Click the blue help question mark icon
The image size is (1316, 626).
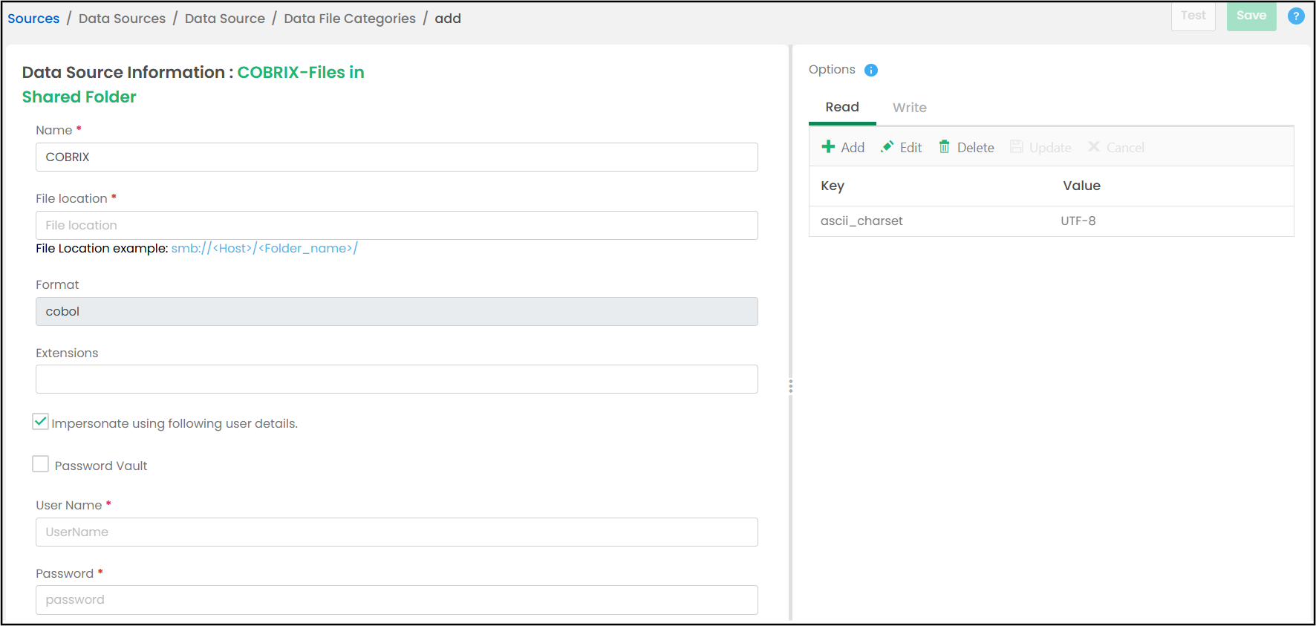pos(1296,16)
